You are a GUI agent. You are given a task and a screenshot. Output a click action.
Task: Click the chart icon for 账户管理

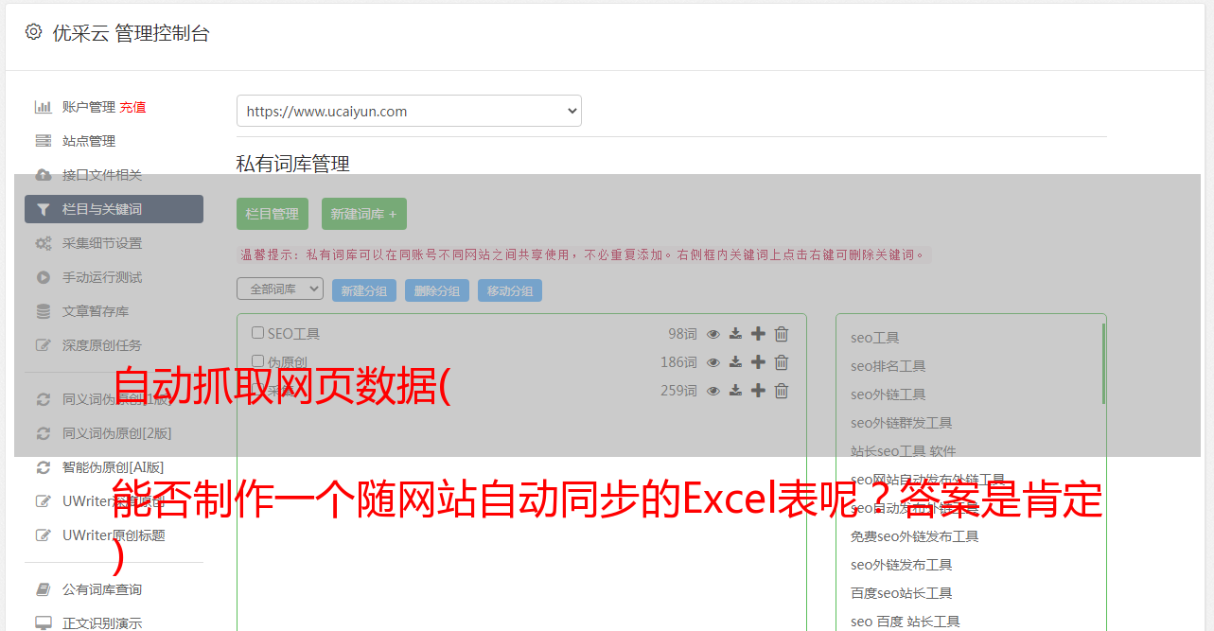tap(43, 107)
